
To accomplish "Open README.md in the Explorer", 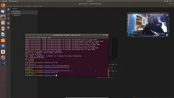I will tap(17, 16).
